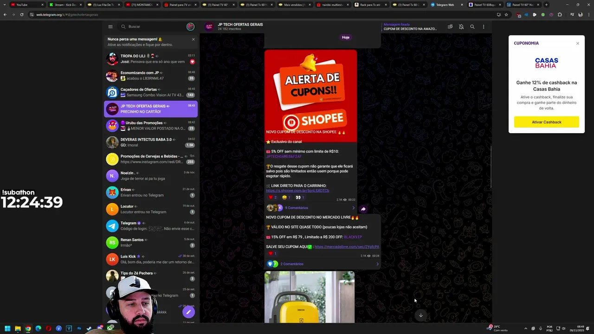The height and width of the screenshot is (334, 594).
Task: Reload the Telegram web page
Action: [22, 14]
